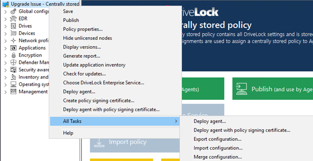313x161 pixels.
Task: Select Import configuration in submenu
Action: point(247,148)
